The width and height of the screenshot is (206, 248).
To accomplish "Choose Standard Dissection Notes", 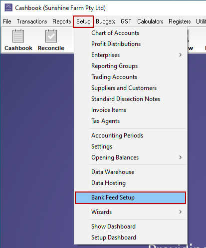I will pyautogui.click(x=126, y=99).
